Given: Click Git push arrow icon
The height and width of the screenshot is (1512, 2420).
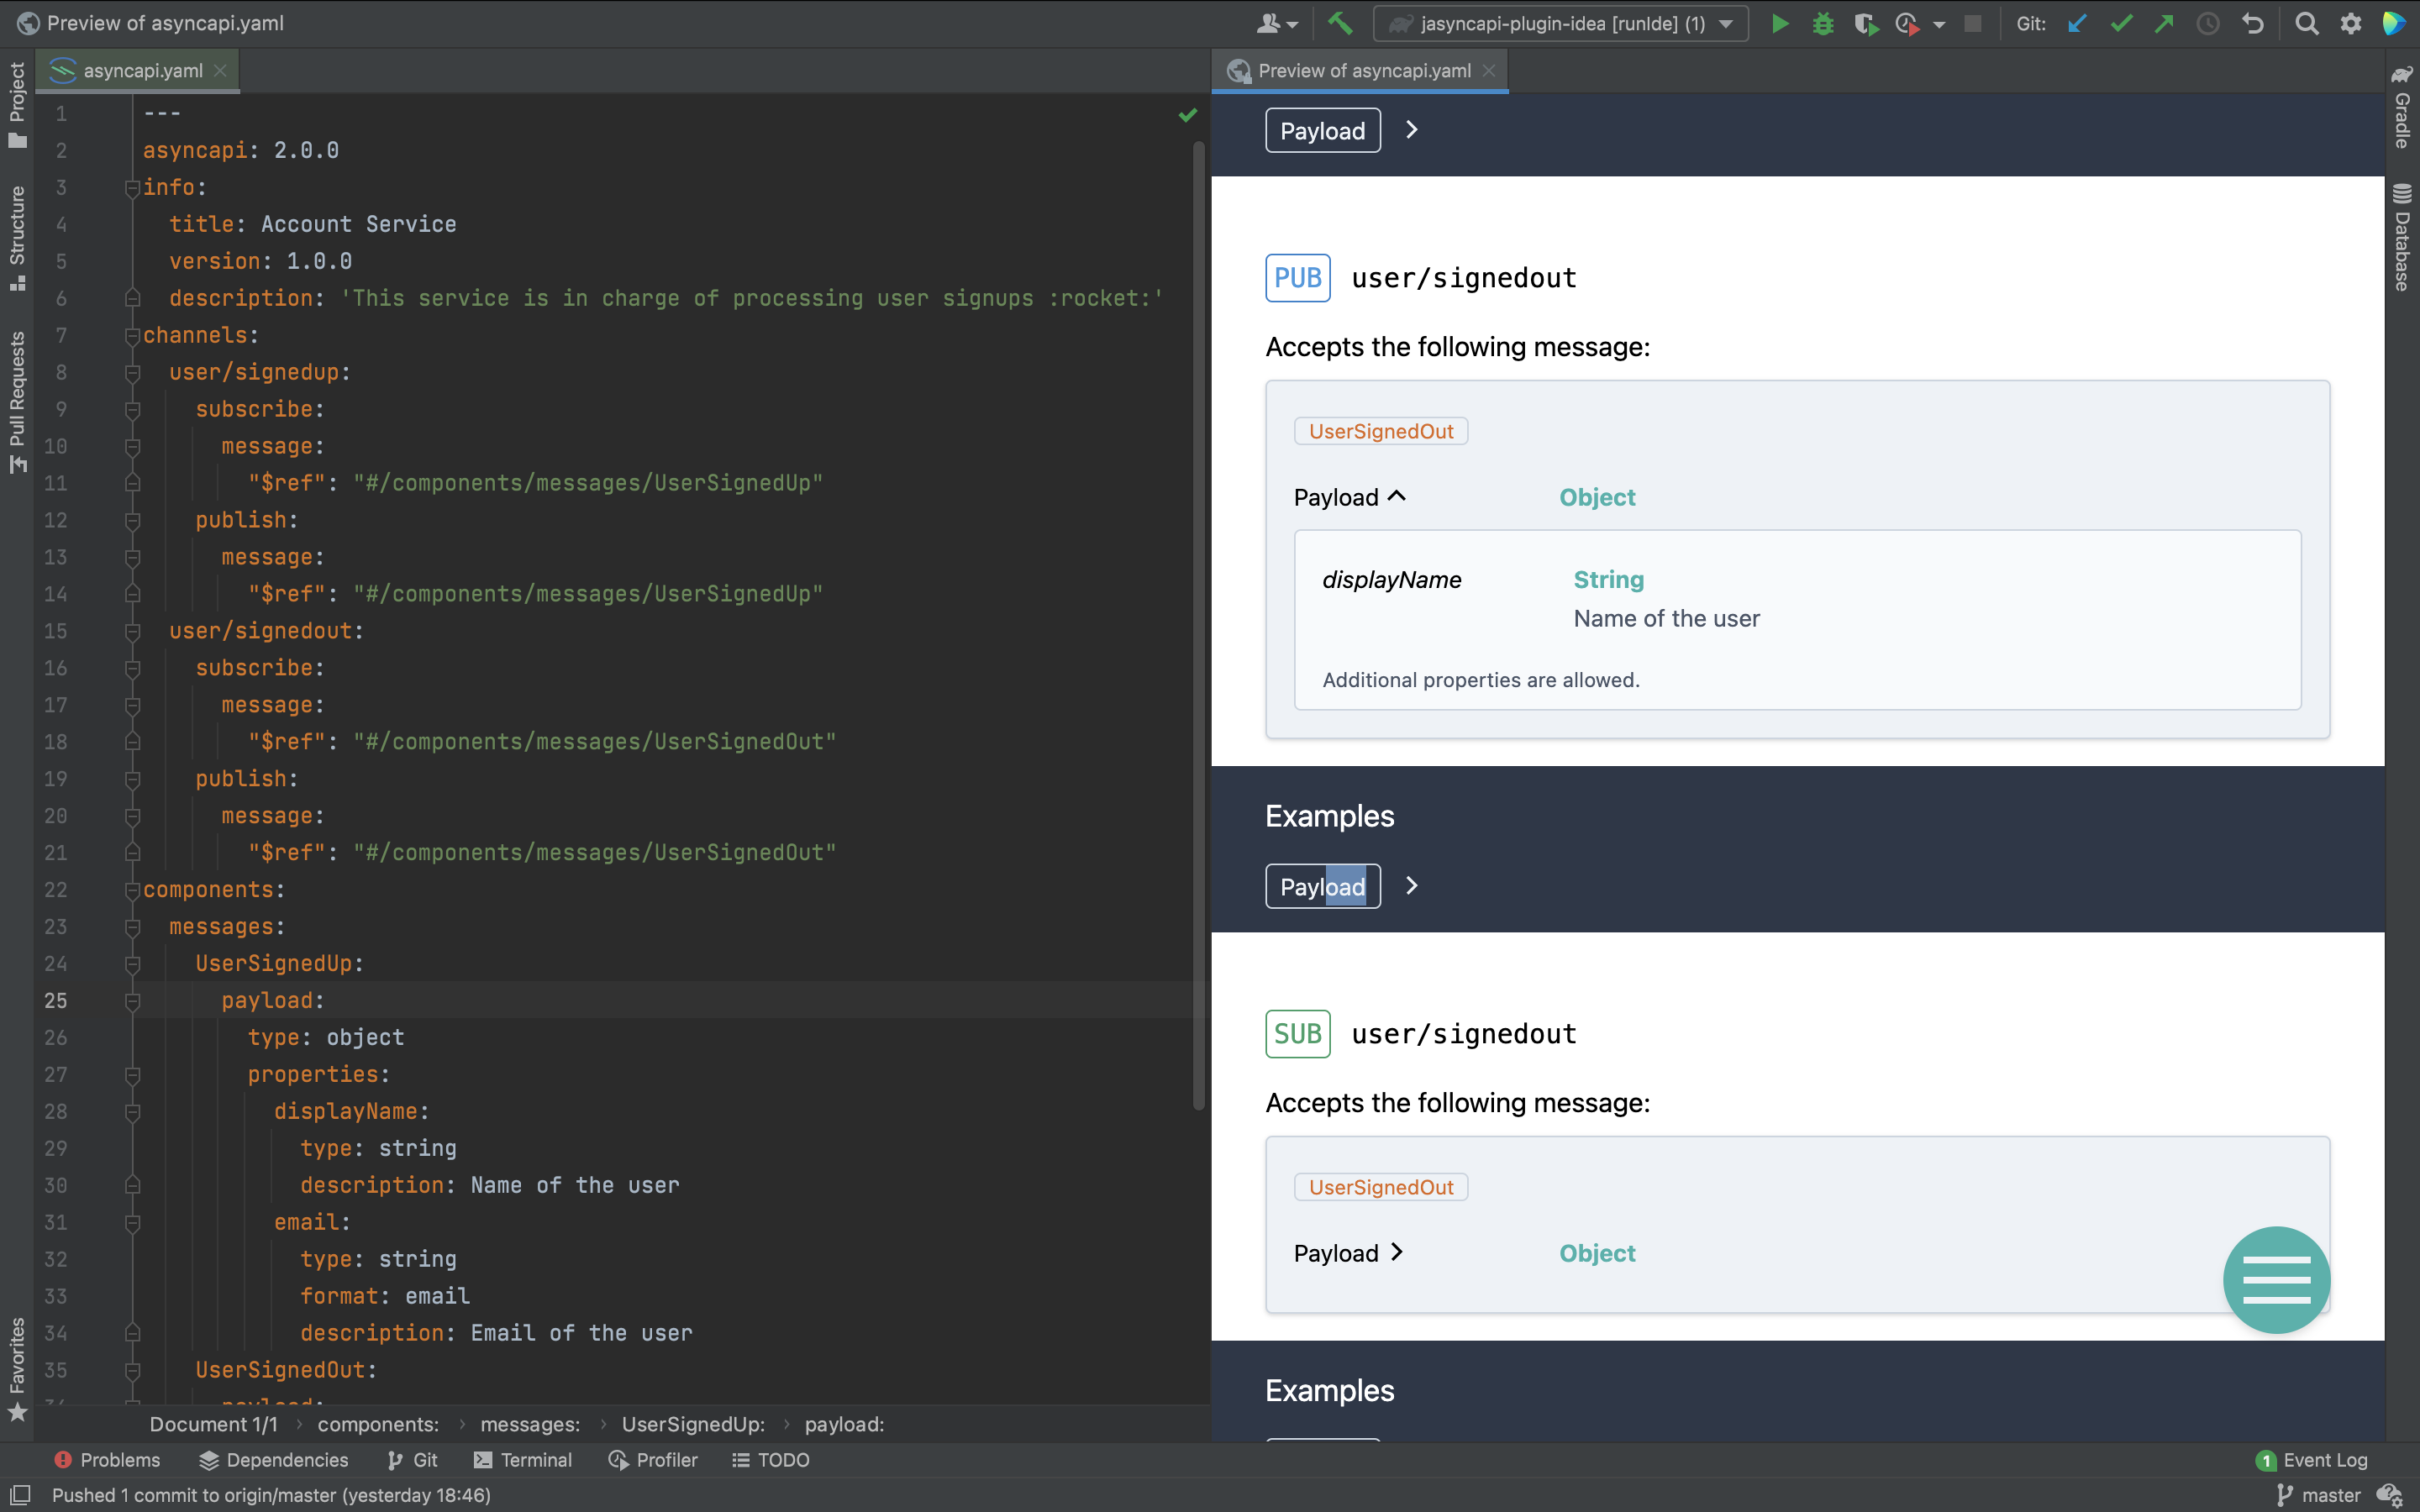Looking at the screenshot, I should [2164, 23].
